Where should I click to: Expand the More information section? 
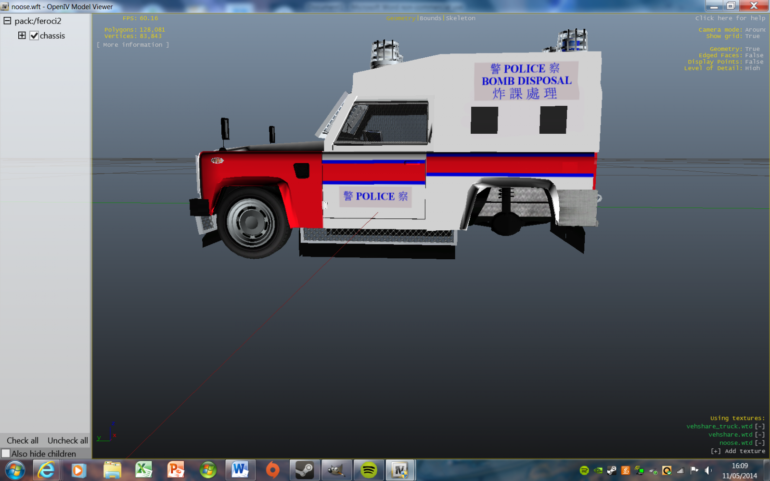[x=133, y=45]
